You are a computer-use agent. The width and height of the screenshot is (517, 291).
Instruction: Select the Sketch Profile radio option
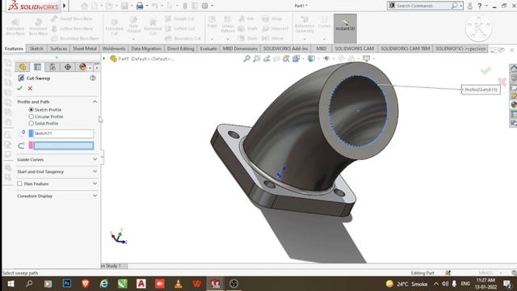[32, 110]
